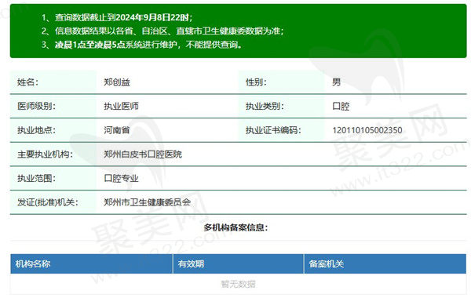Select the value 执业医师
This screenshot has width=471, height=305.
point(122,106)
